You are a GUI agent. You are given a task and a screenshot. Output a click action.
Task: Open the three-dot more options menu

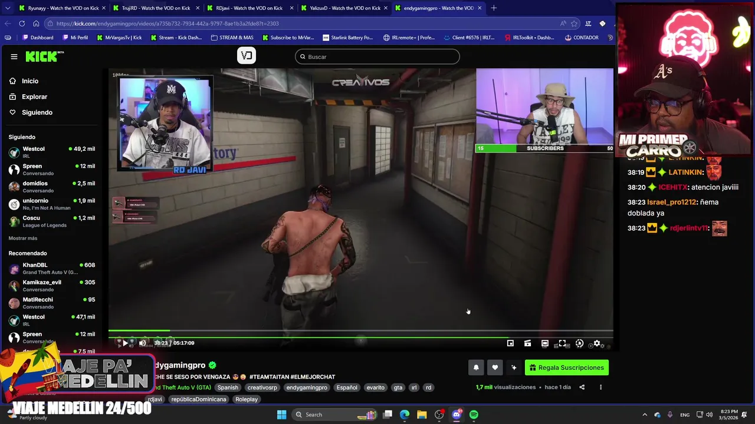click(x=600, y=387)
